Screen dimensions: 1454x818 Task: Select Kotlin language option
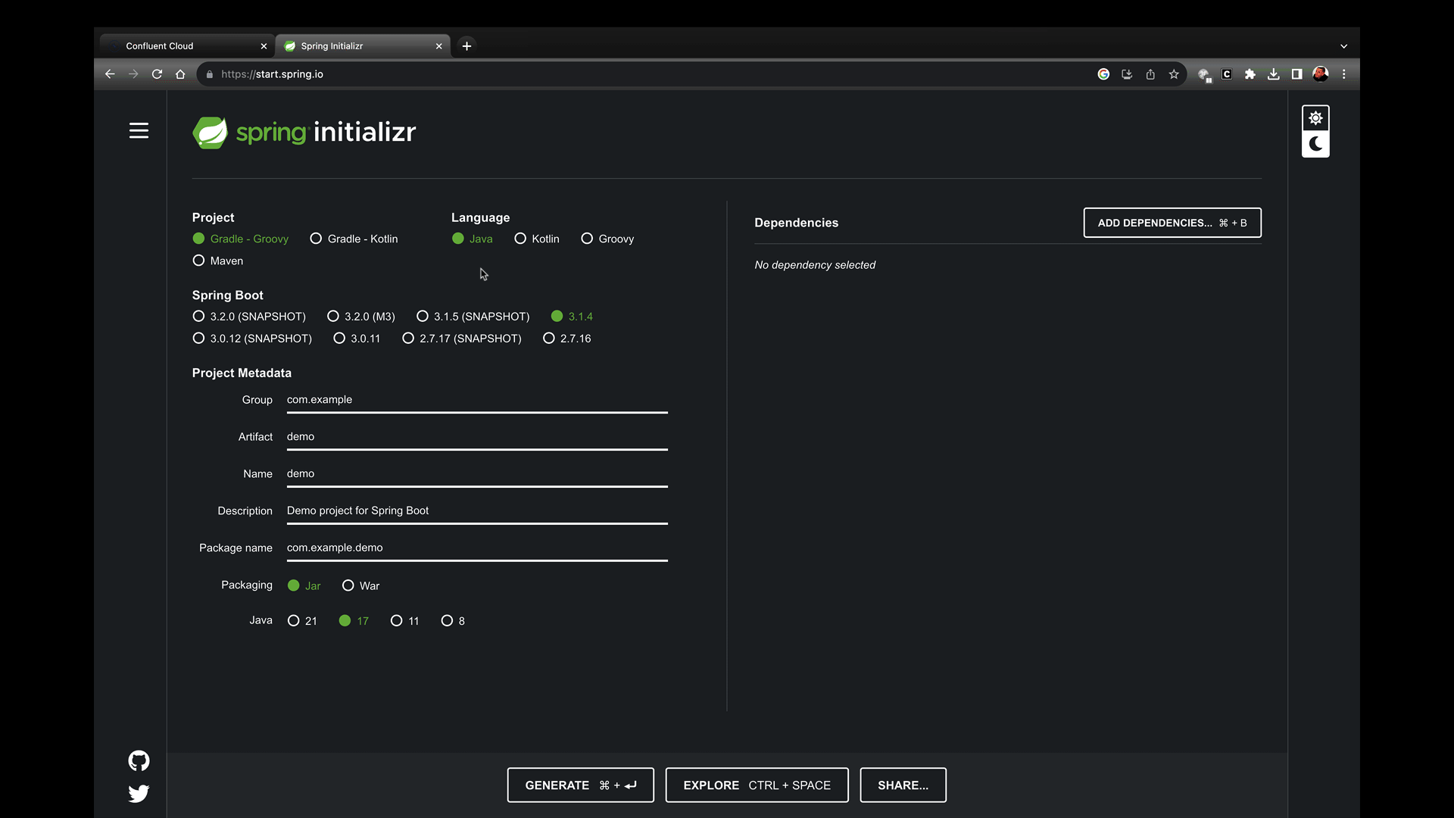(520, 239)
